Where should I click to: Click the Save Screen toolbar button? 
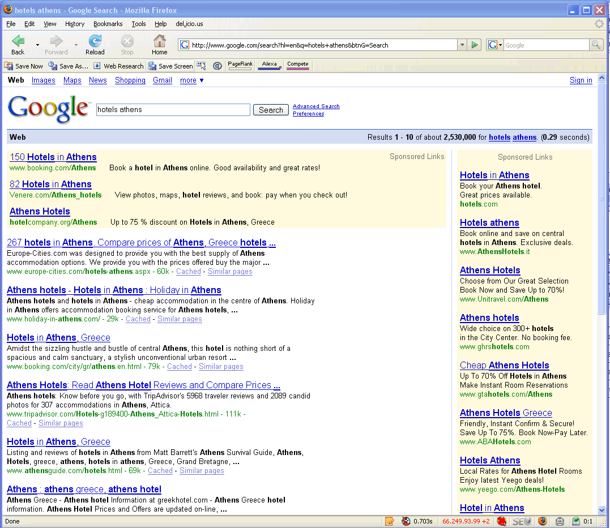pos(170,66)
